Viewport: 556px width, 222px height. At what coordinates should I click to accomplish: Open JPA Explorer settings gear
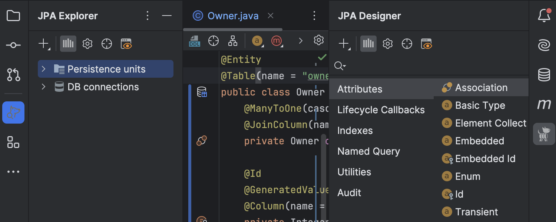(87, 44)
